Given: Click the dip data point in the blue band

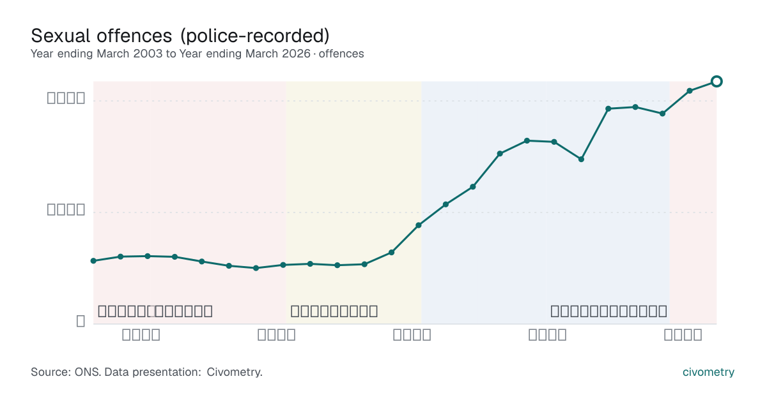Looking at the screenshot, I should coord(581,159).
